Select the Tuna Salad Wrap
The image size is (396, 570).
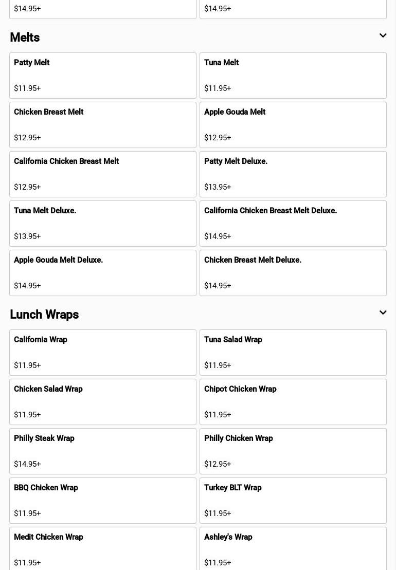click(x=293, y=353)
